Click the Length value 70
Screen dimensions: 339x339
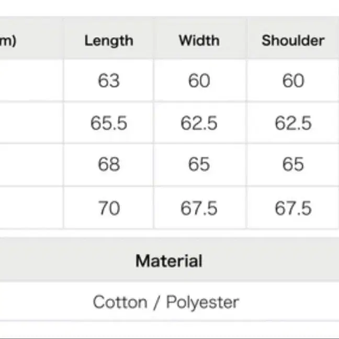pyautogui.click(x=109, y=208)
